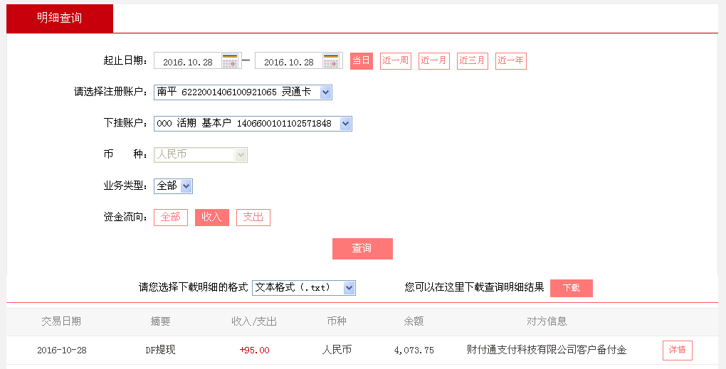Choose the 近一年 date range shortcut
Screen dimensions: 726x369
(510, 61)
